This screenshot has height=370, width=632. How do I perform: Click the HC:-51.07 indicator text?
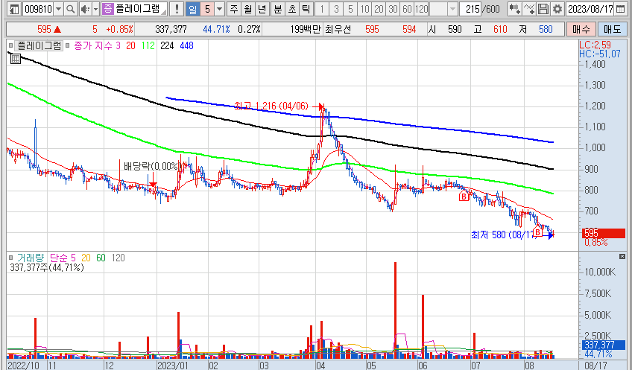(x=600, y=54)
